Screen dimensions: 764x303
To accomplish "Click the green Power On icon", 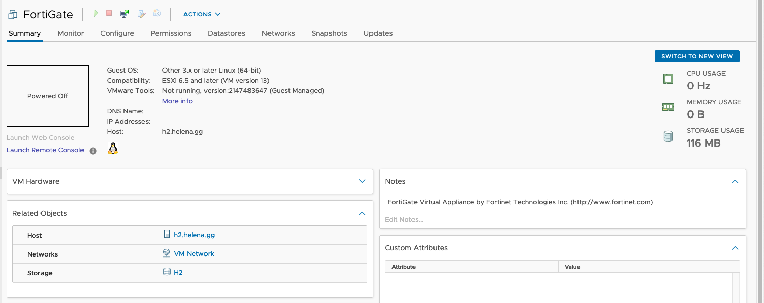I will 96,14.
